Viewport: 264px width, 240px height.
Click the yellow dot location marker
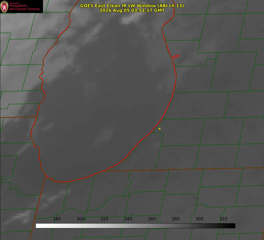[160, 128]
